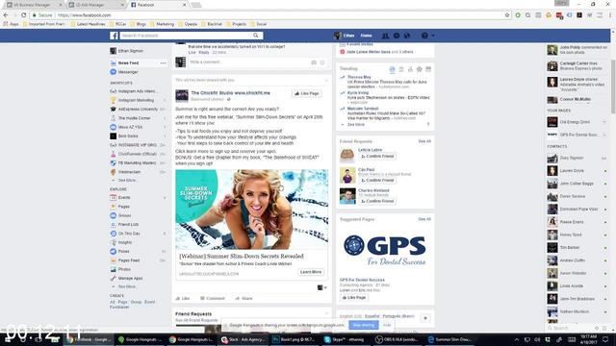Screen dimensions: 616x346
Task: Select Sports icon in Trending panel
Action: pyautogui.click(x=420, y=69)
